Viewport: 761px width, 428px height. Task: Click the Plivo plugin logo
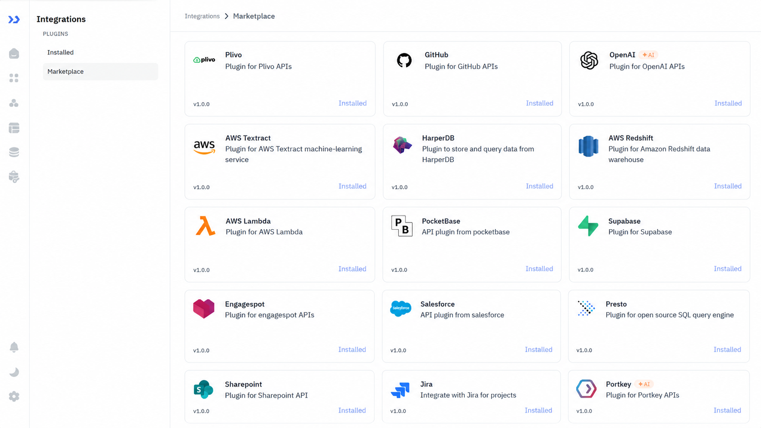pyautogui.click(x=204, y=60)
